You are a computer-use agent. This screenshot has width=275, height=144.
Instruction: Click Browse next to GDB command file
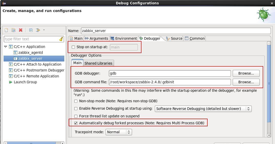coord(246,82)
